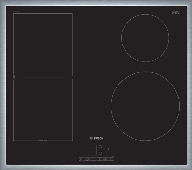Click the Bosch armature emblem
Screen dimensions: 192x170
[x=91, y=138]
